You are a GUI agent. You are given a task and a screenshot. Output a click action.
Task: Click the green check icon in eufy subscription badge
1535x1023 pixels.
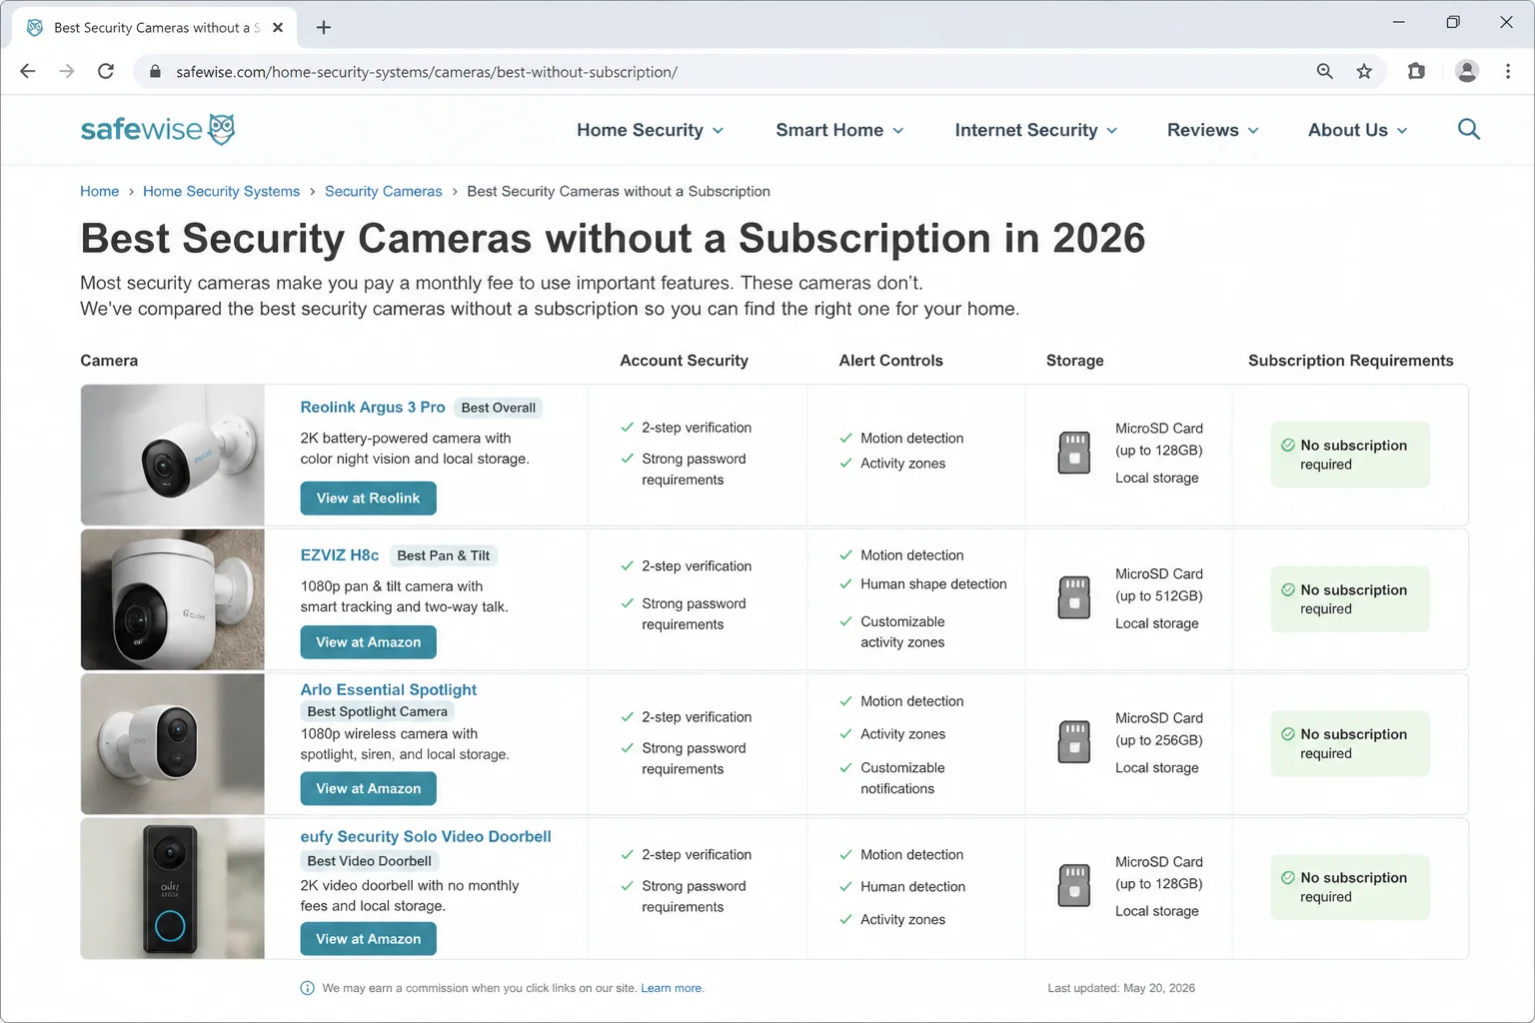tap(1288, 878)
